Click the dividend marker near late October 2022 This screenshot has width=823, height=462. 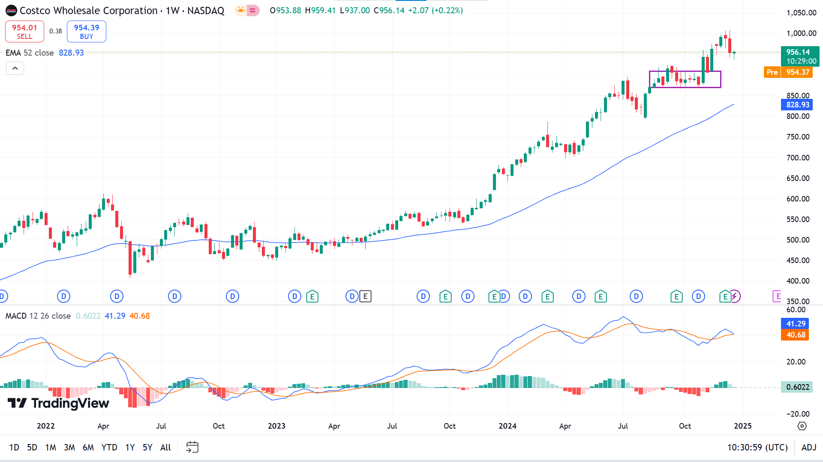pos(232,296)
